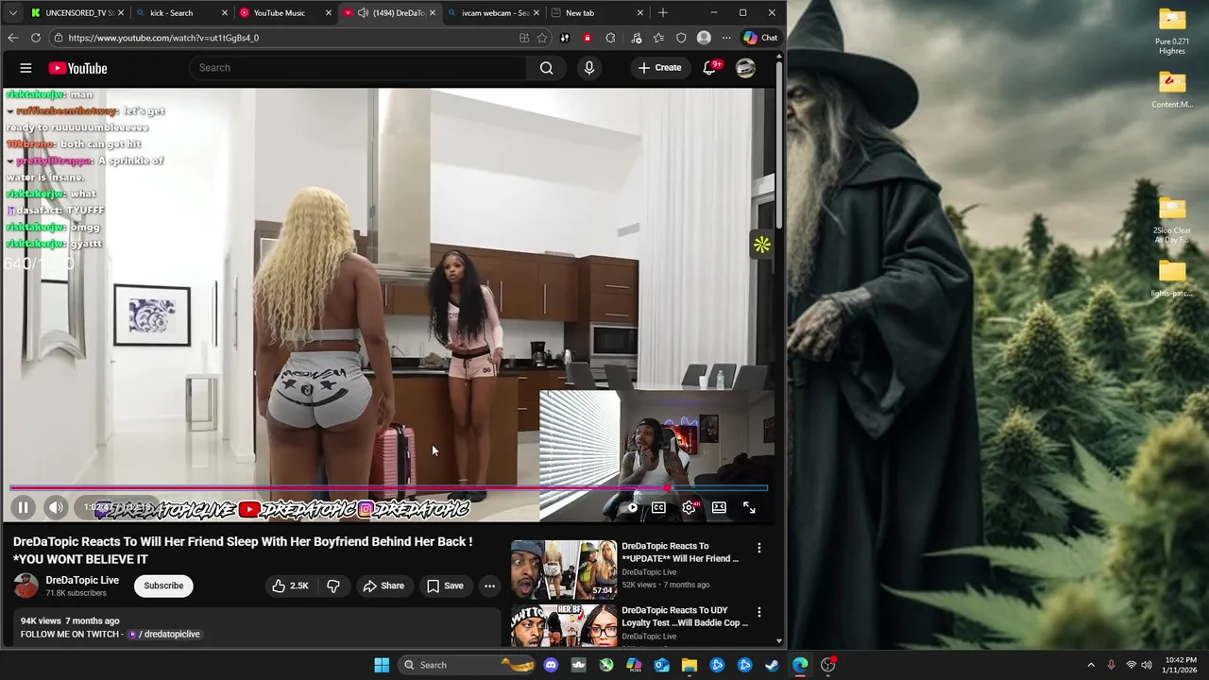
Task: Add this page to favorites star
Action: tap(542, 38)
